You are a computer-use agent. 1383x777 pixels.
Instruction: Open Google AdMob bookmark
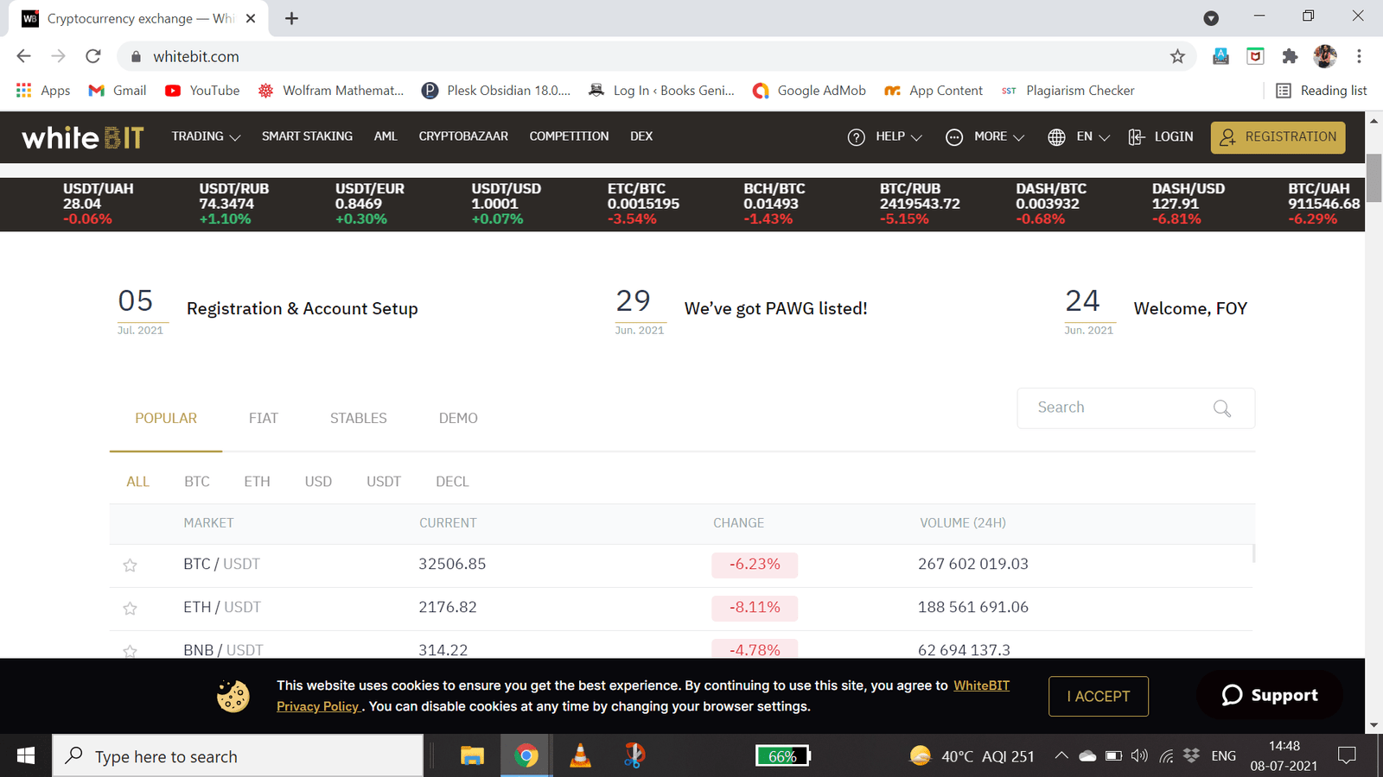pyautogui.click(x=809, y=91)
